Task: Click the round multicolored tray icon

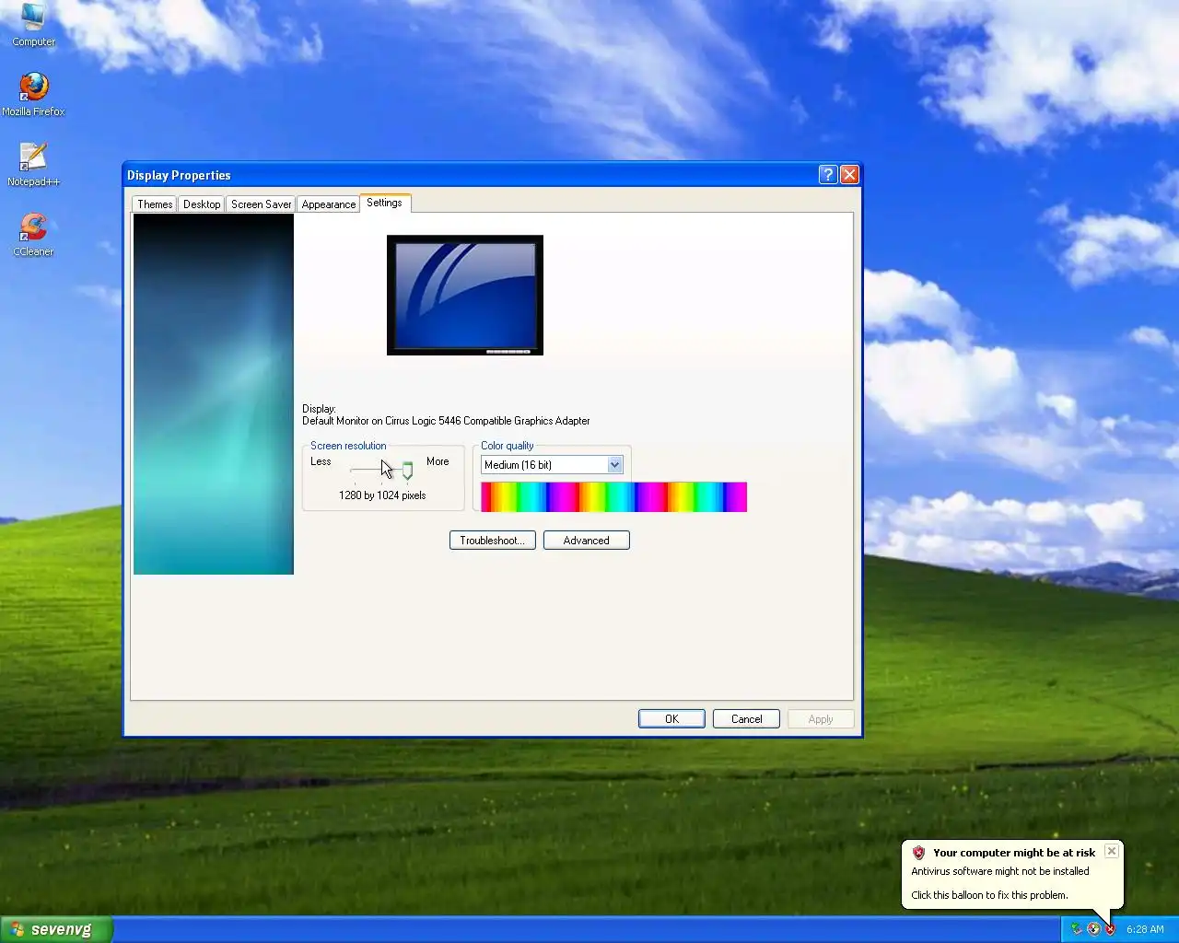Action: (1093, 929)
